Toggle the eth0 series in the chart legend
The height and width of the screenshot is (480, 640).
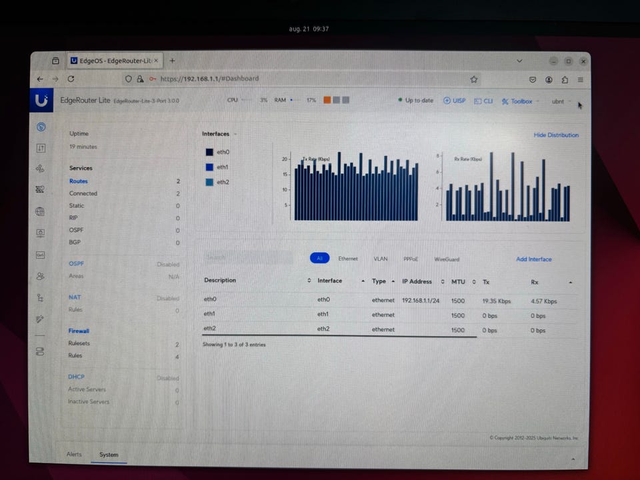point(217,152)
